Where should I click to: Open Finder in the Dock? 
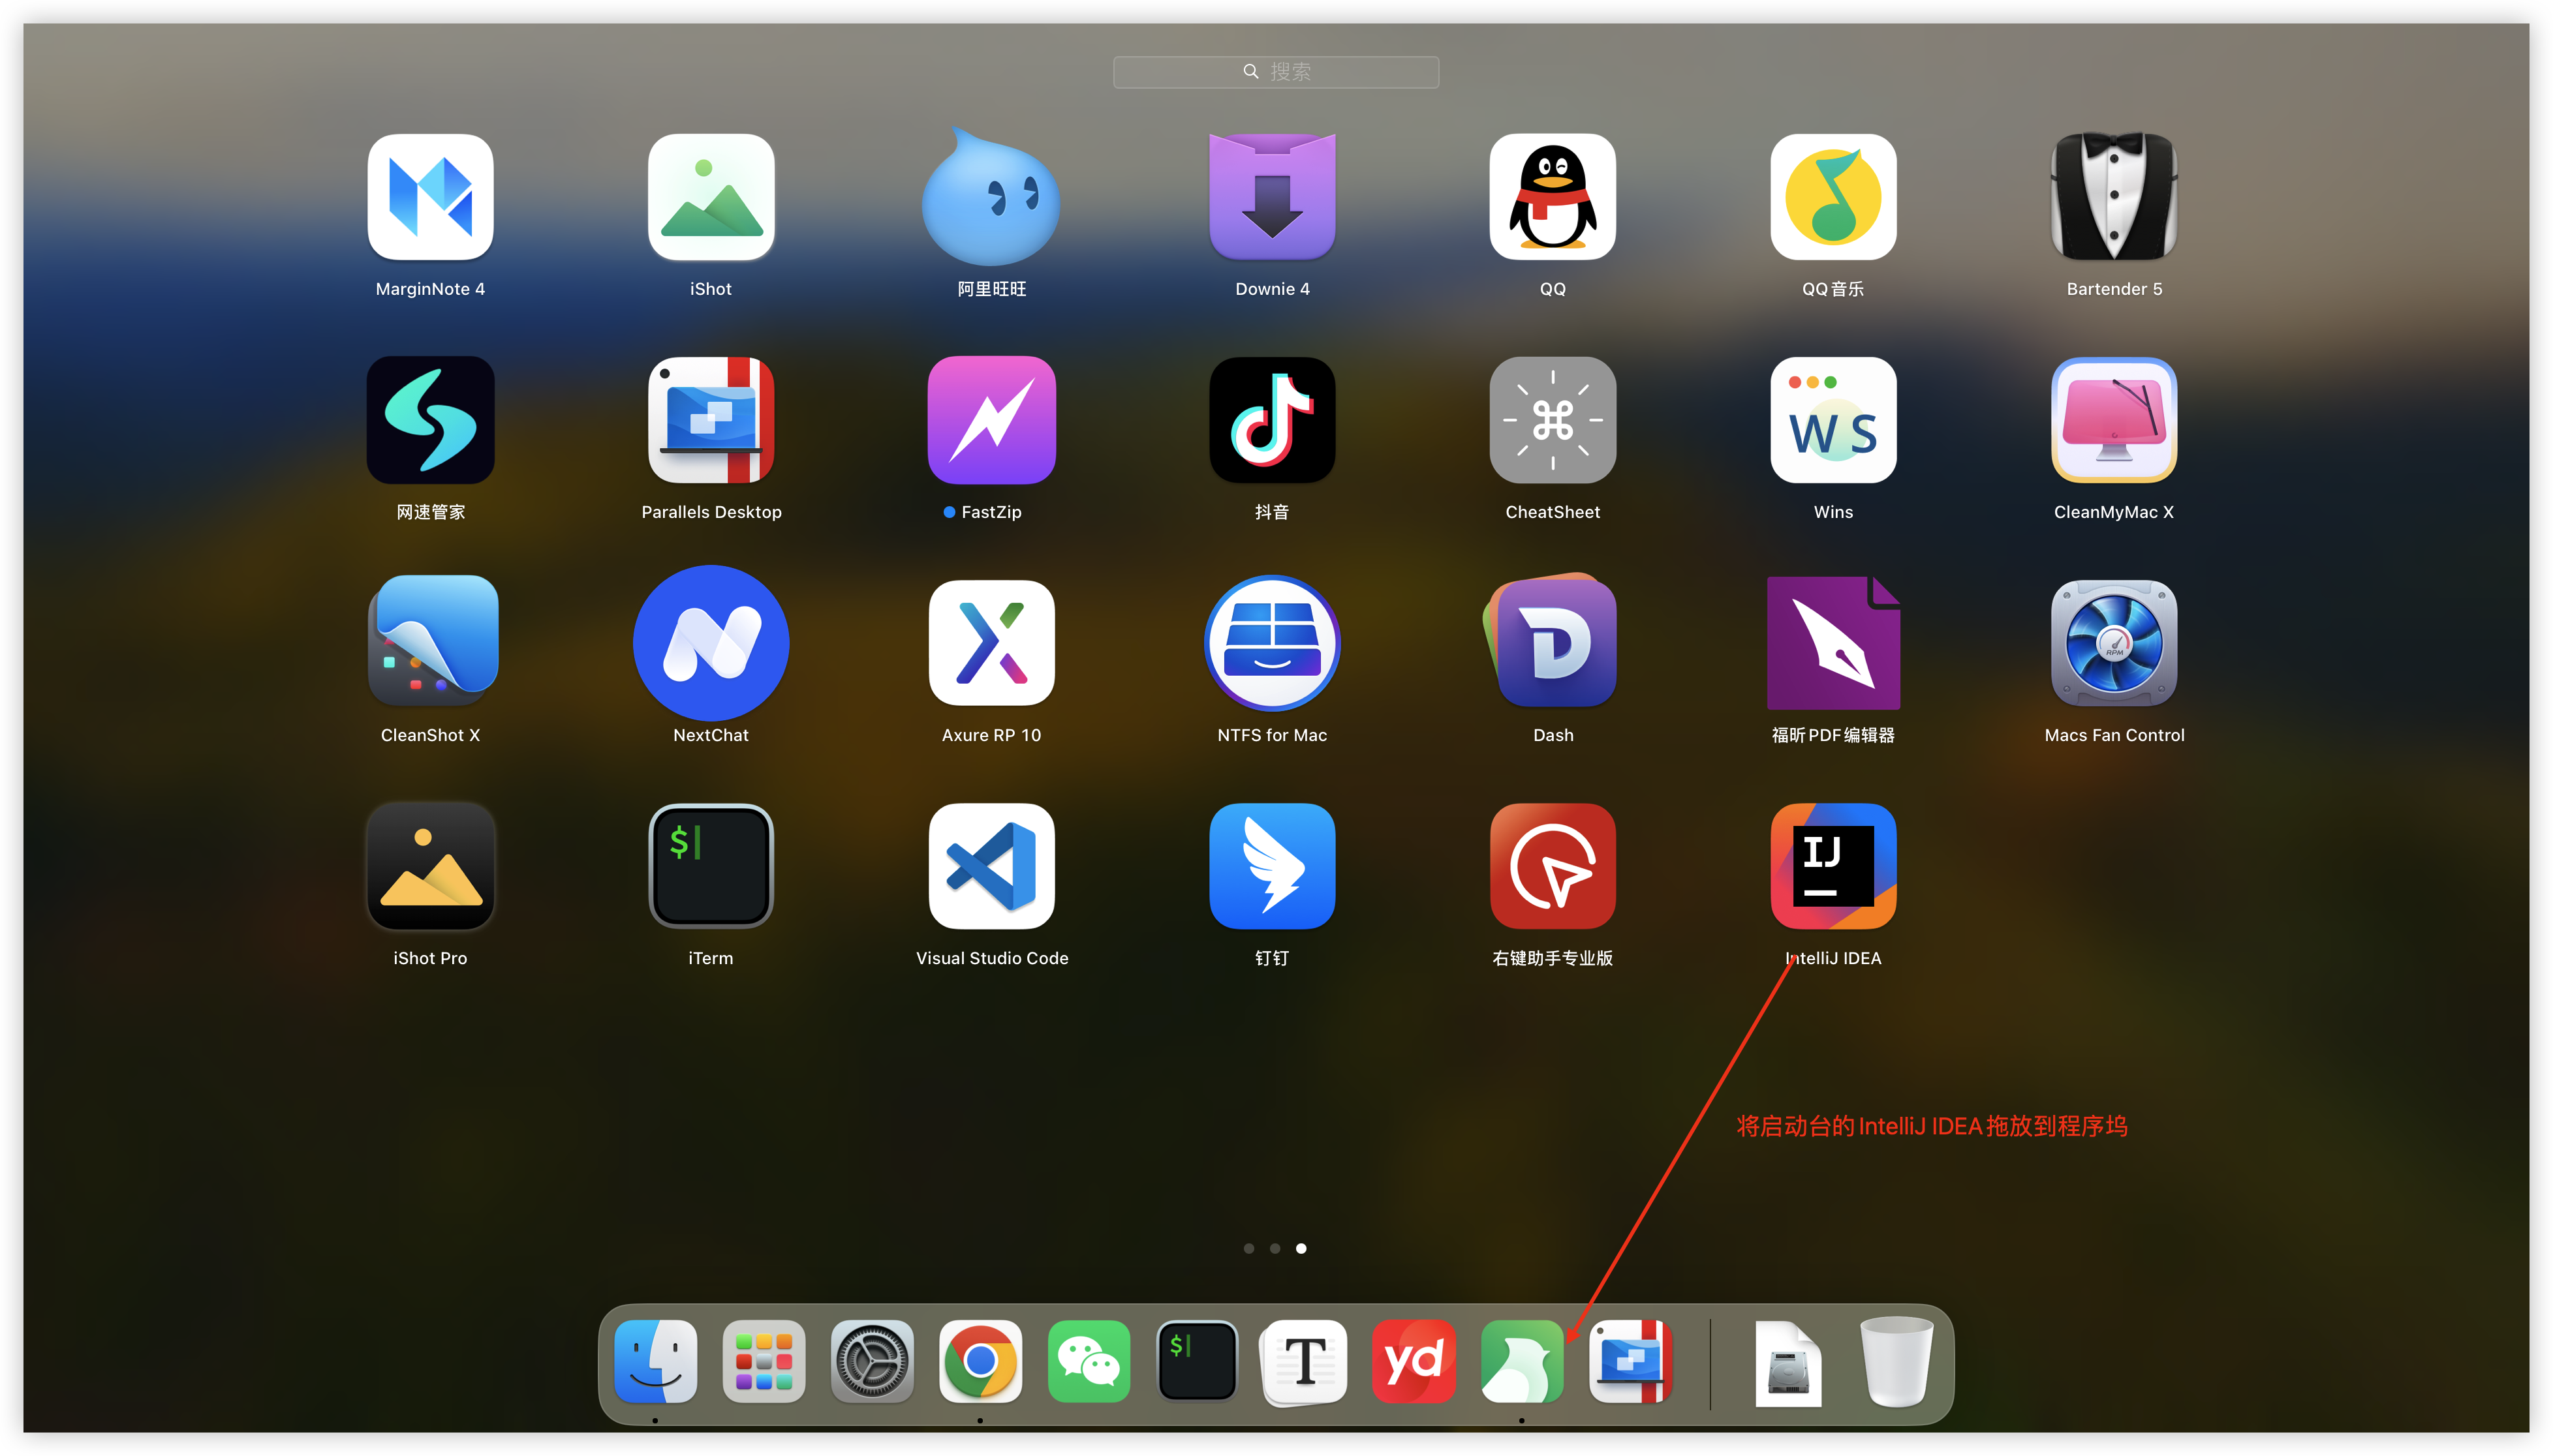coord(655,1361)
